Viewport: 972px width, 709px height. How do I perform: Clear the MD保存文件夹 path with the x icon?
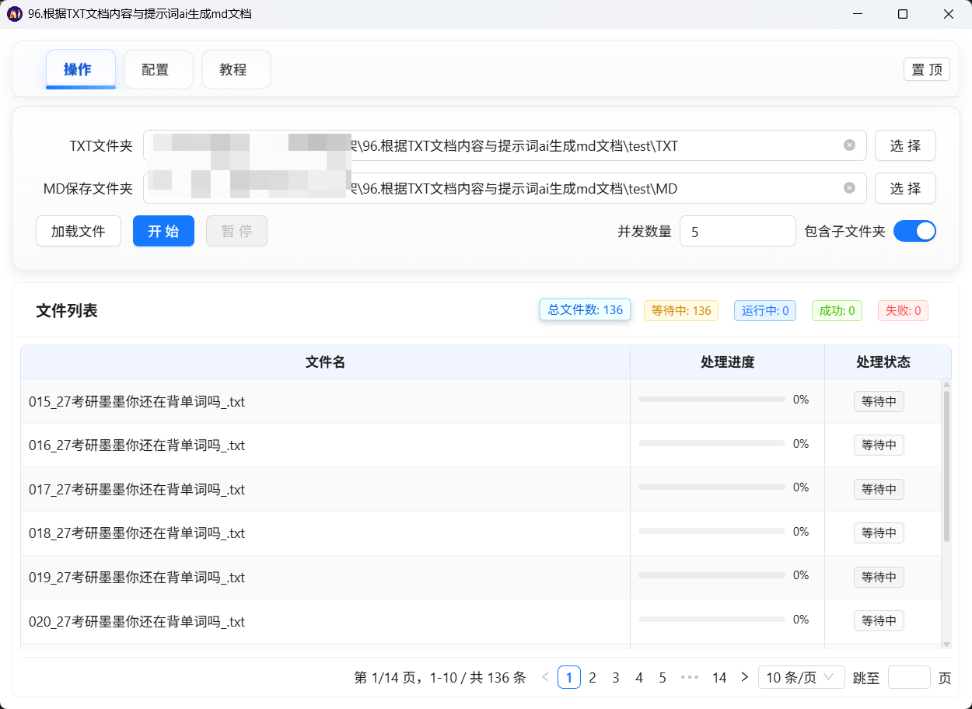848,187
